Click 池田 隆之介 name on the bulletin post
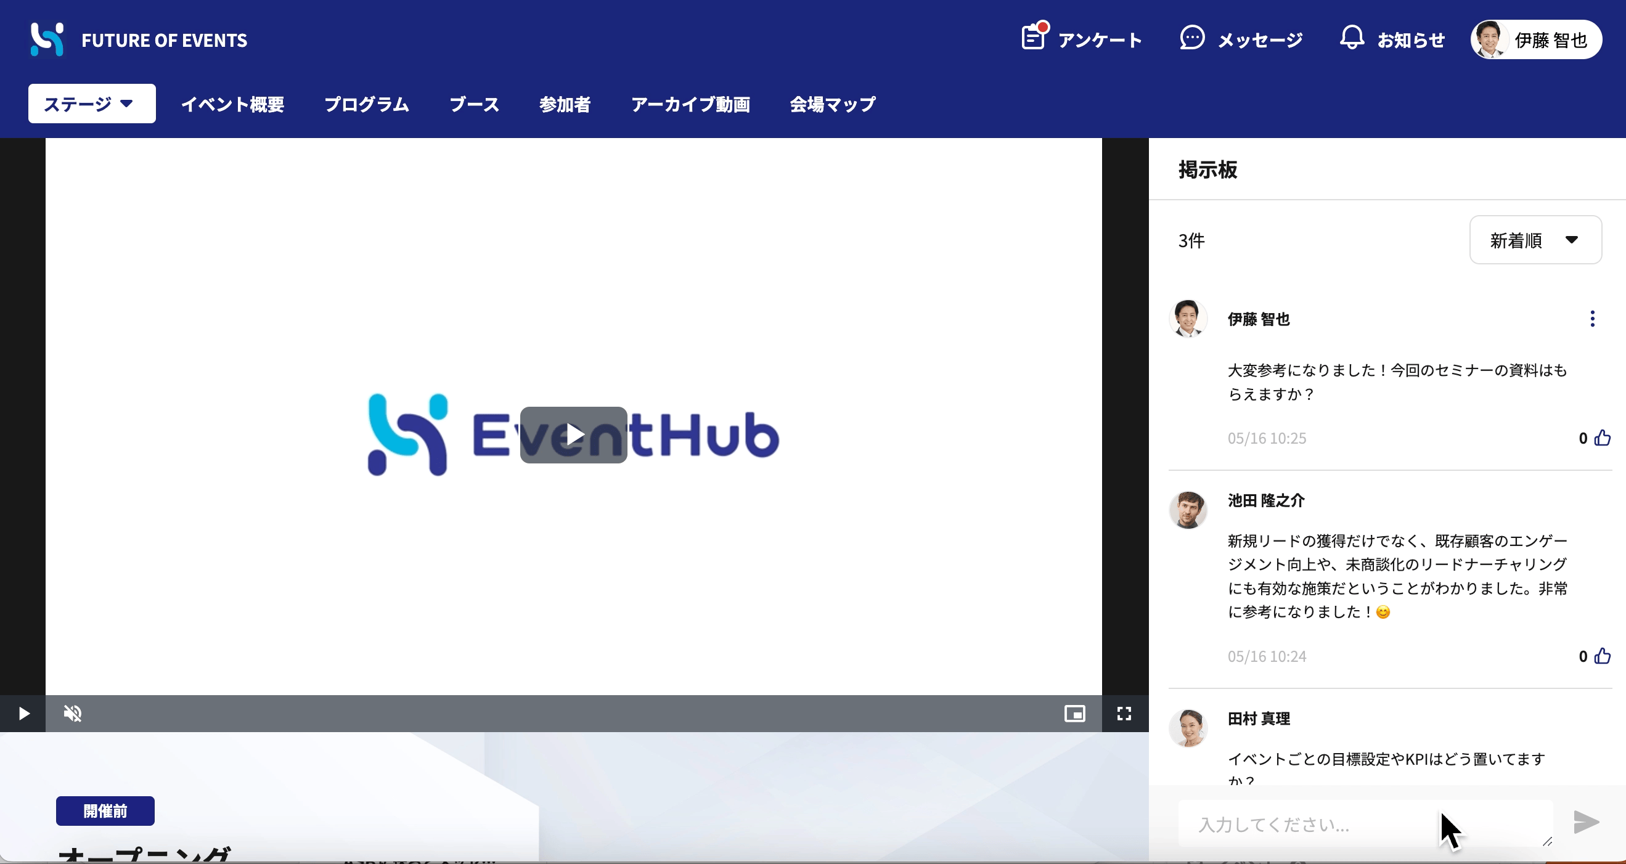This screenshot has width=1626, height=864. [1266, 500]
